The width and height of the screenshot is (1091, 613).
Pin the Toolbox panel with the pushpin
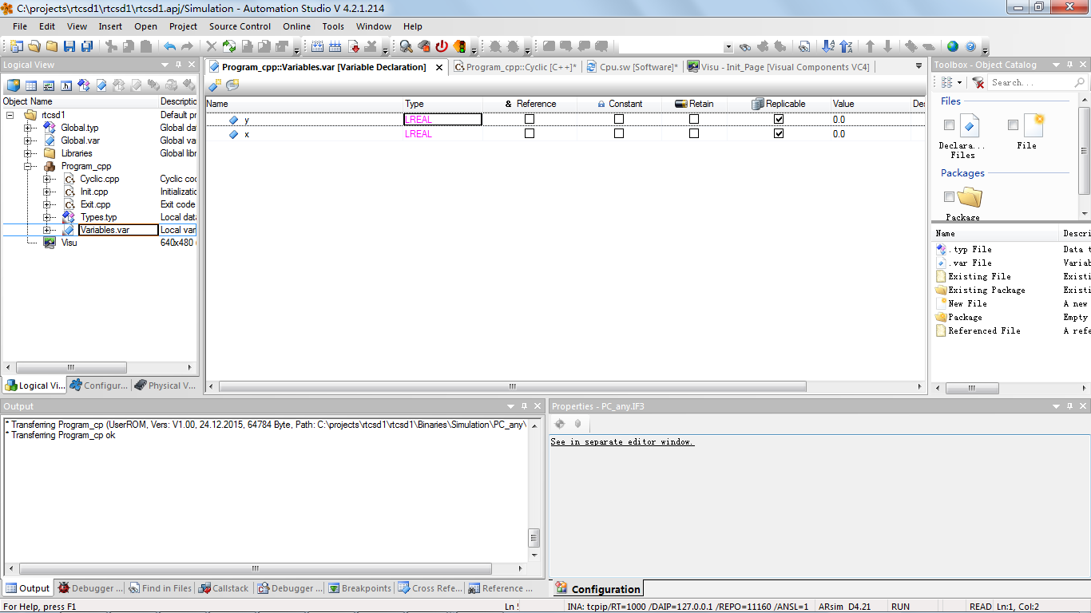click(1068, 65)
